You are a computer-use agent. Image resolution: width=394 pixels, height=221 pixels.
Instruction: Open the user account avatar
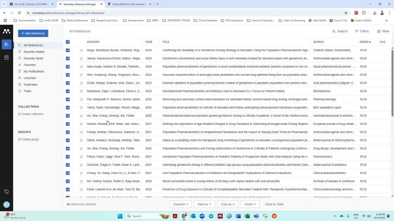tap(6, 204)
